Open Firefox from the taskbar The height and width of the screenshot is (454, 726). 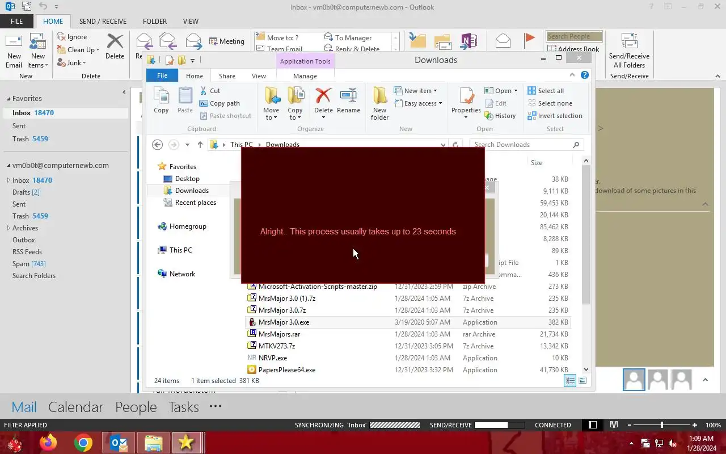click(48, 443)
